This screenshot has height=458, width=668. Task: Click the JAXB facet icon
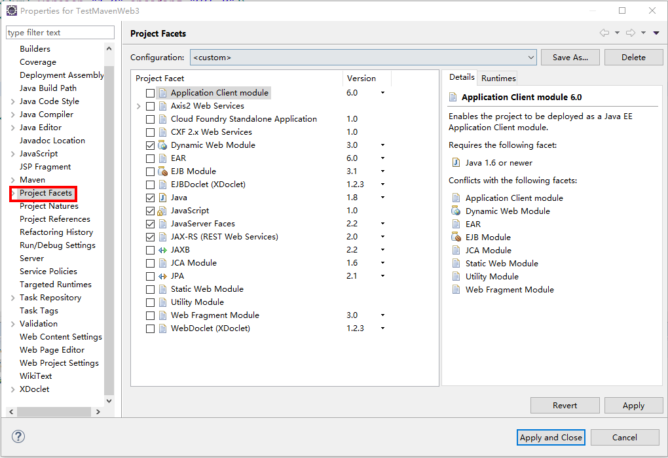coord(163,250)
